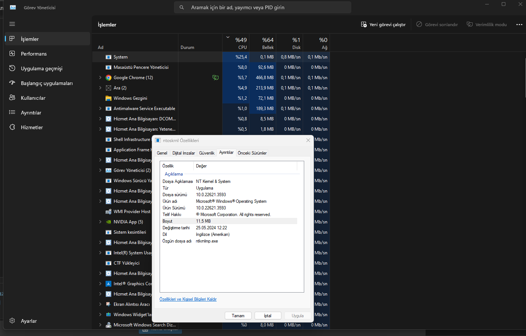Viewport: 526px width, 336px height.
Task: Click Yeni görevi çalıştır
Action: coord(383,25)
